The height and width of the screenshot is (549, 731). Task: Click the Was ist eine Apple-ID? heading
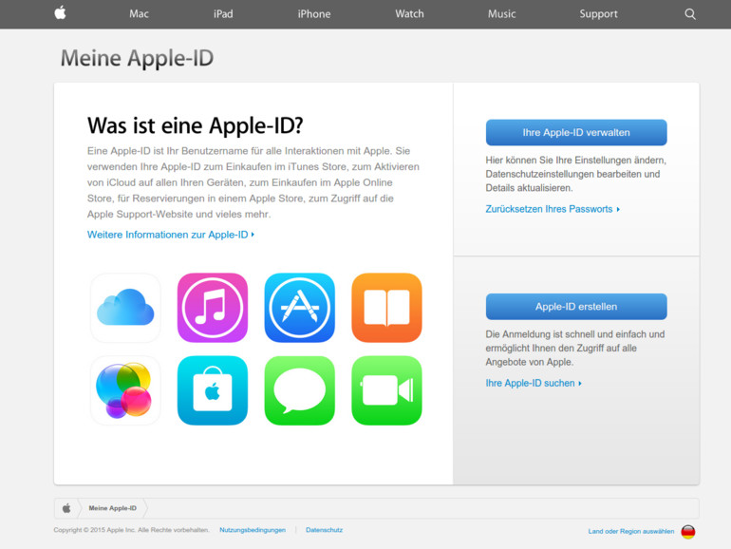[x=195, y=125]
